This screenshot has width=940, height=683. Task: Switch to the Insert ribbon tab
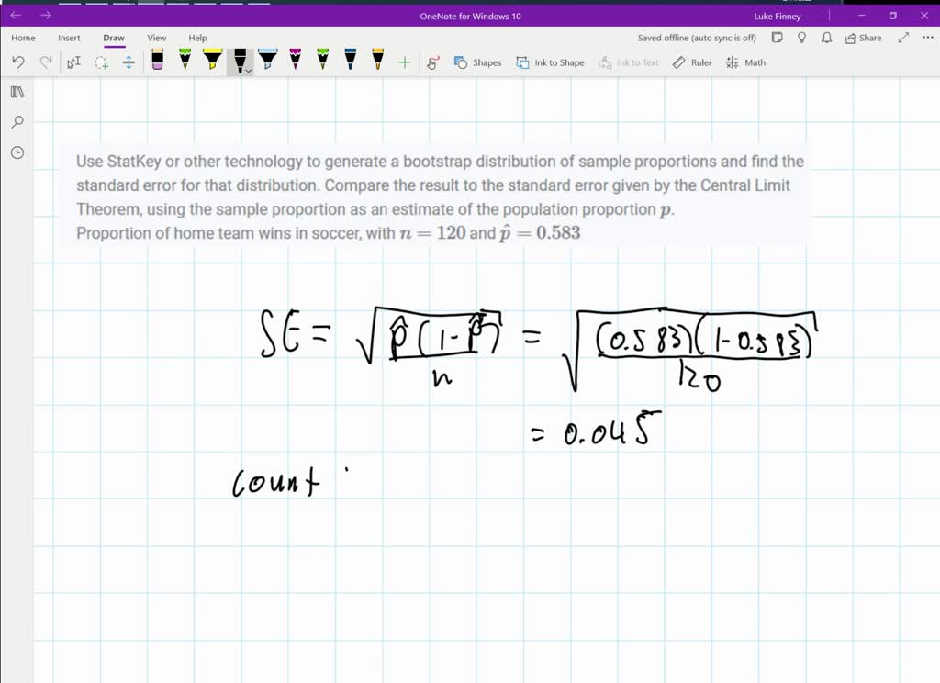coord(69,38)
